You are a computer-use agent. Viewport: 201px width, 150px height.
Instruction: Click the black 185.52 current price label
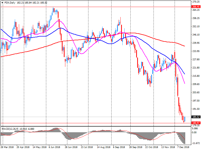pos(196,117)
